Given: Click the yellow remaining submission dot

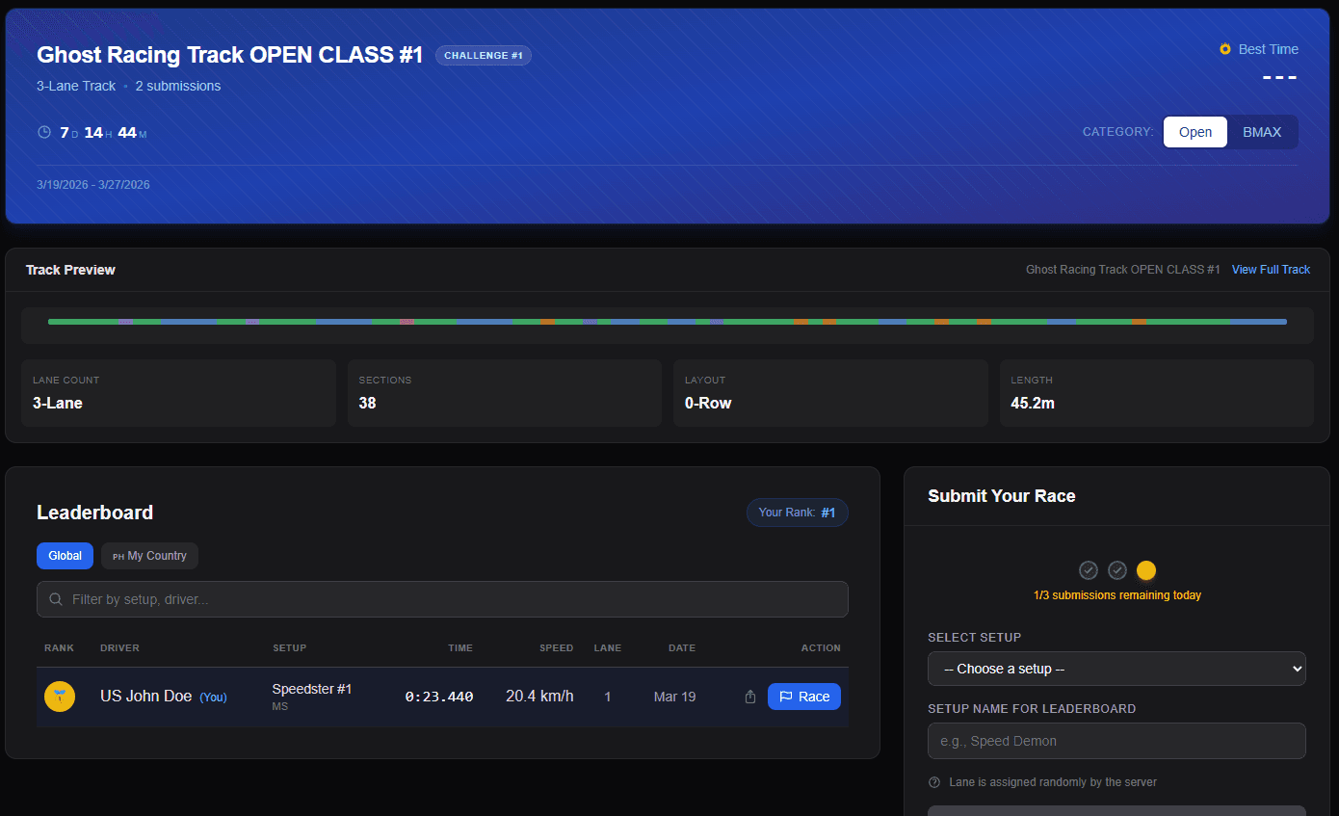Looking at the screenshot, I should click(1146, 570).
